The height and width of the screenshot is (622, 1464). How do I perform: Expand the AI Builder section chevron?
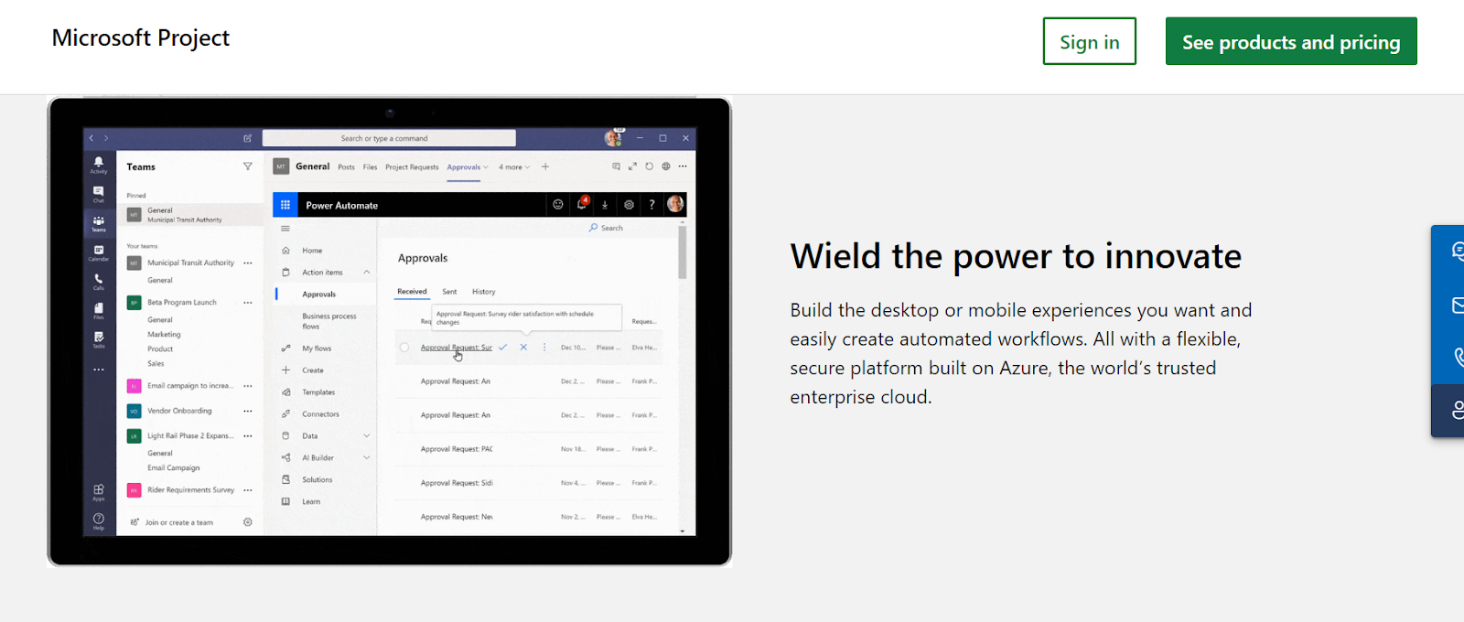point(367,457)
